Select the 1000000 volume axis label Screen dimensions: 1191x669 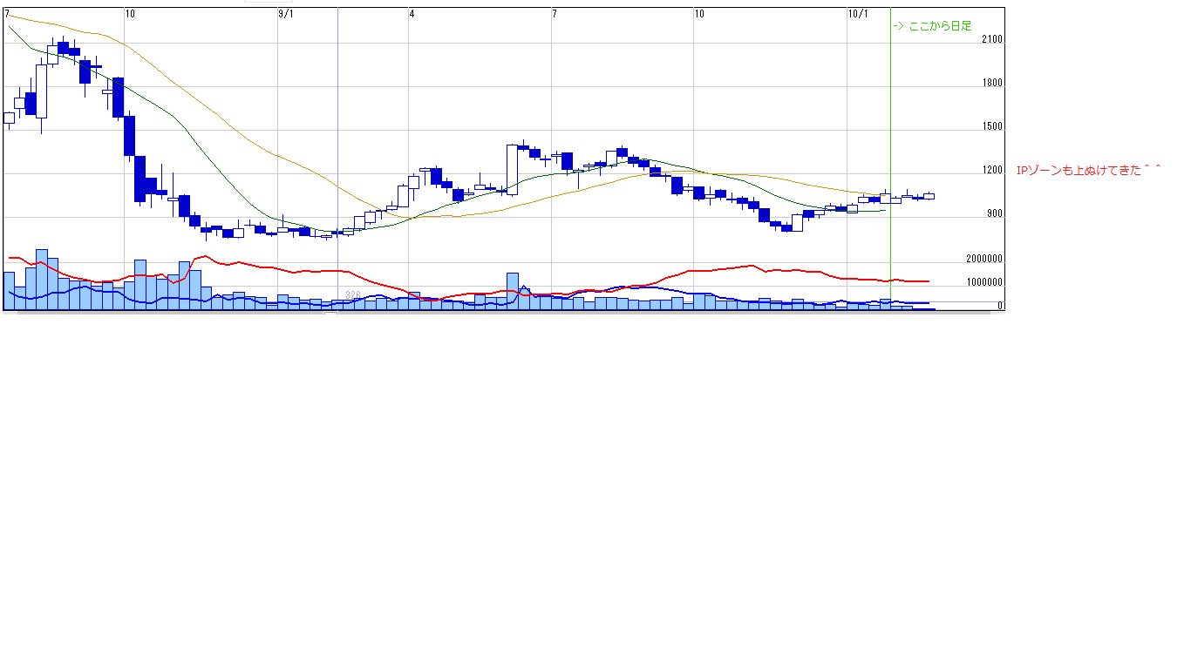(984, 283)
